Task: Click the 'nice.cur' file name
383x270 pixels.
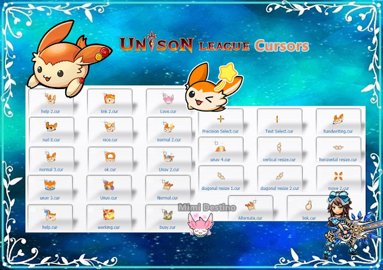Action: [x=110, y=140]
